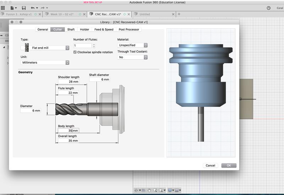Switch to the Untitled document tab
This screenshot has width=284, height=195.
click(144, 14)
